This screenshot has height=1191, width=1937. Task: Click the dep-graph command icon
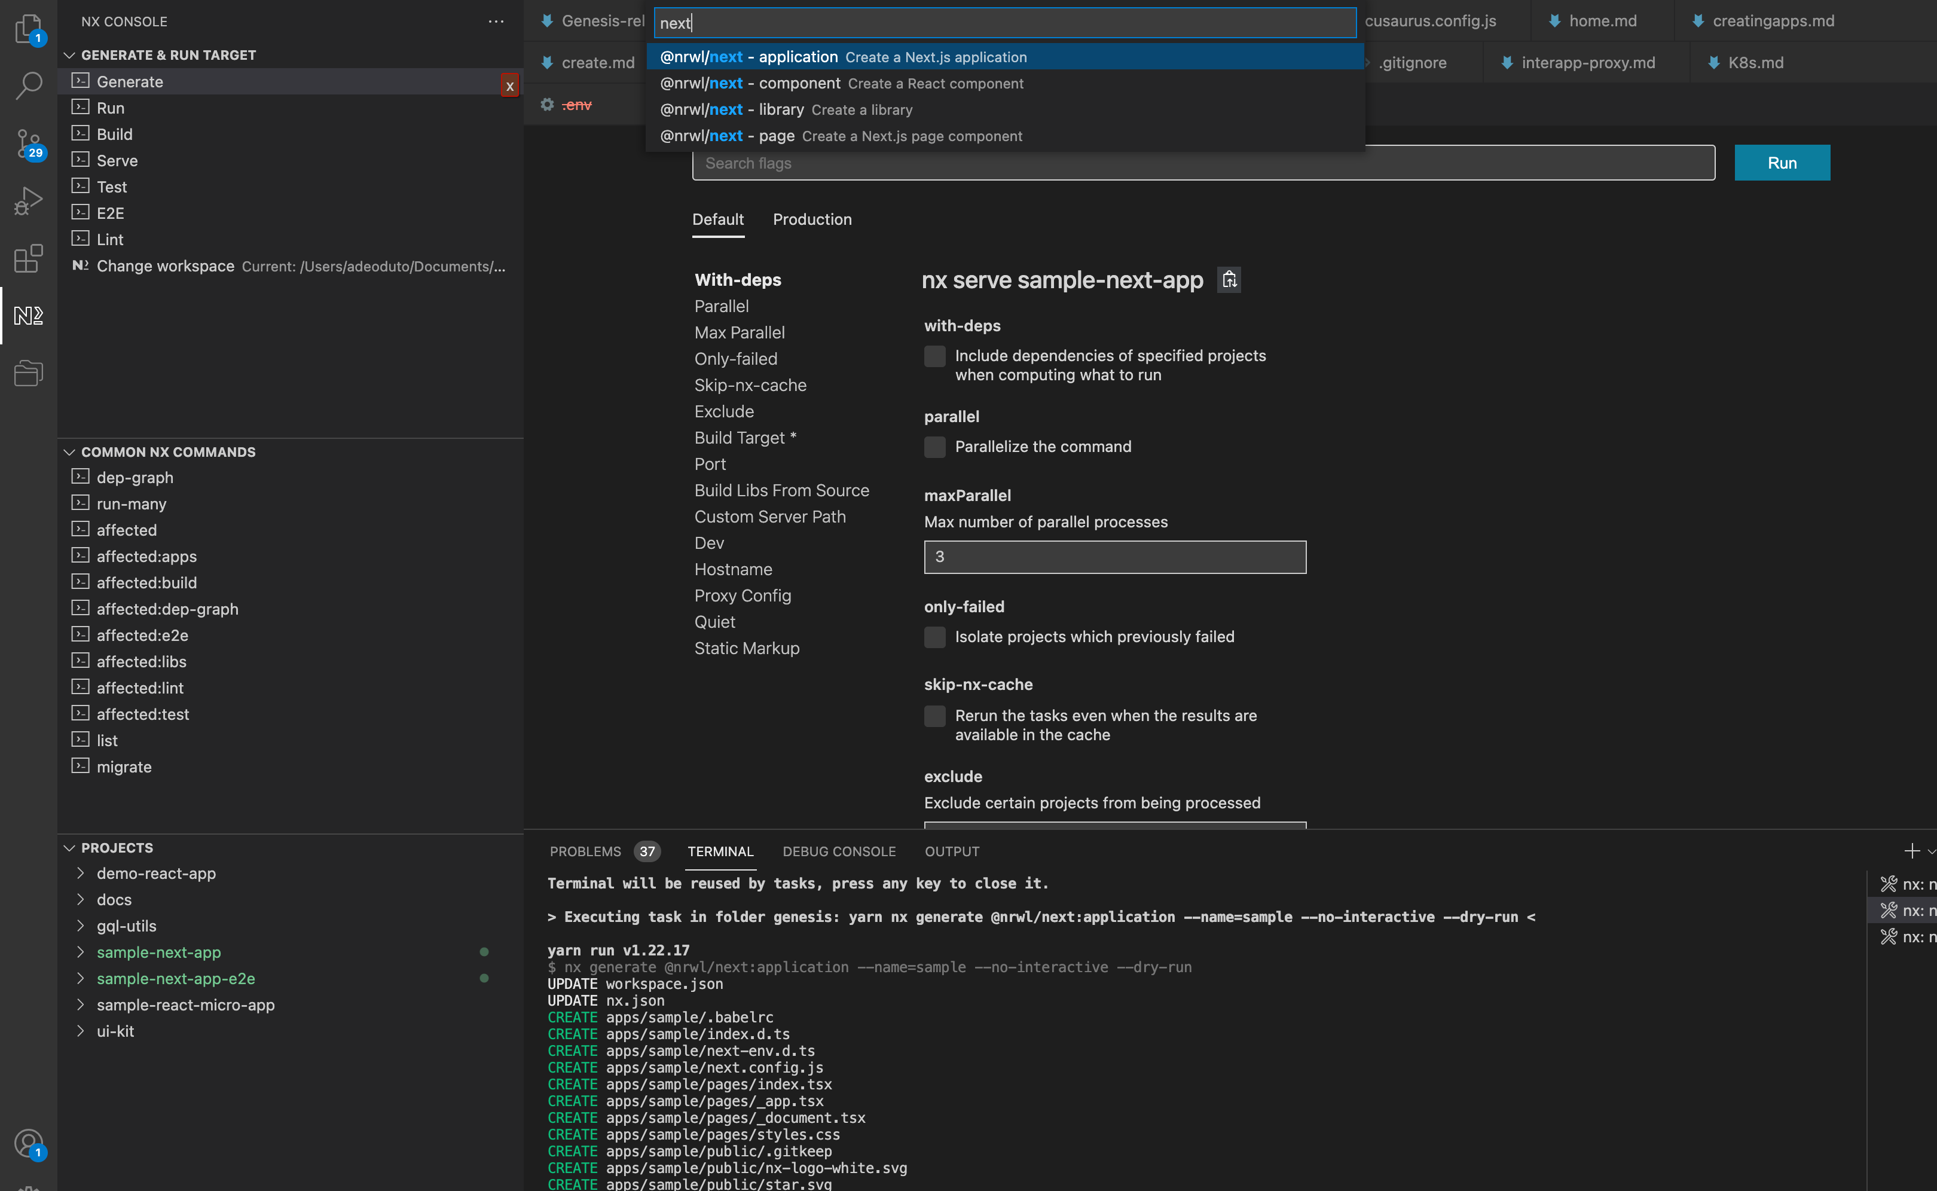[x=79, y=476]
